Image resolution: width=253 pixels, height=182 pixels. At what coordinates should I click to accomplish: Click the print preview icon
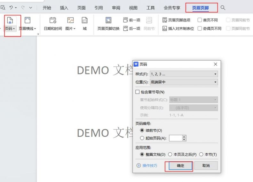pos(3,7)
